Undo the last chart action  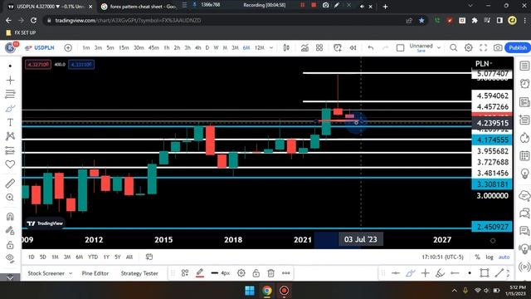[x=371, y=48]
